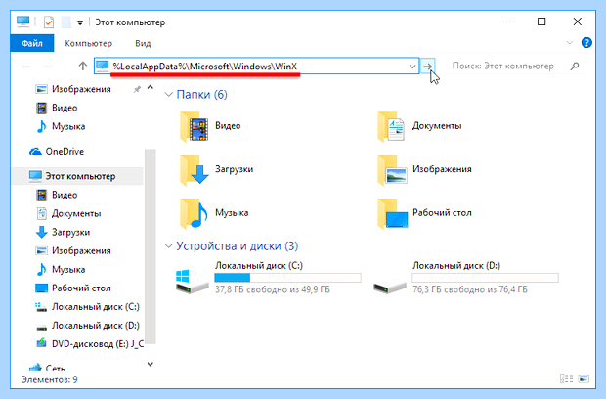Minimize the Этот компьютер window
This screenshot has width=606, height=399.
tap(506, 22)
